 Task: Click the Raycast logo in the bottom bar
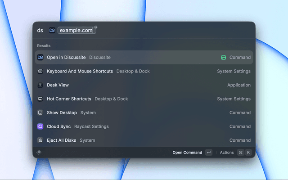(39, 152)
